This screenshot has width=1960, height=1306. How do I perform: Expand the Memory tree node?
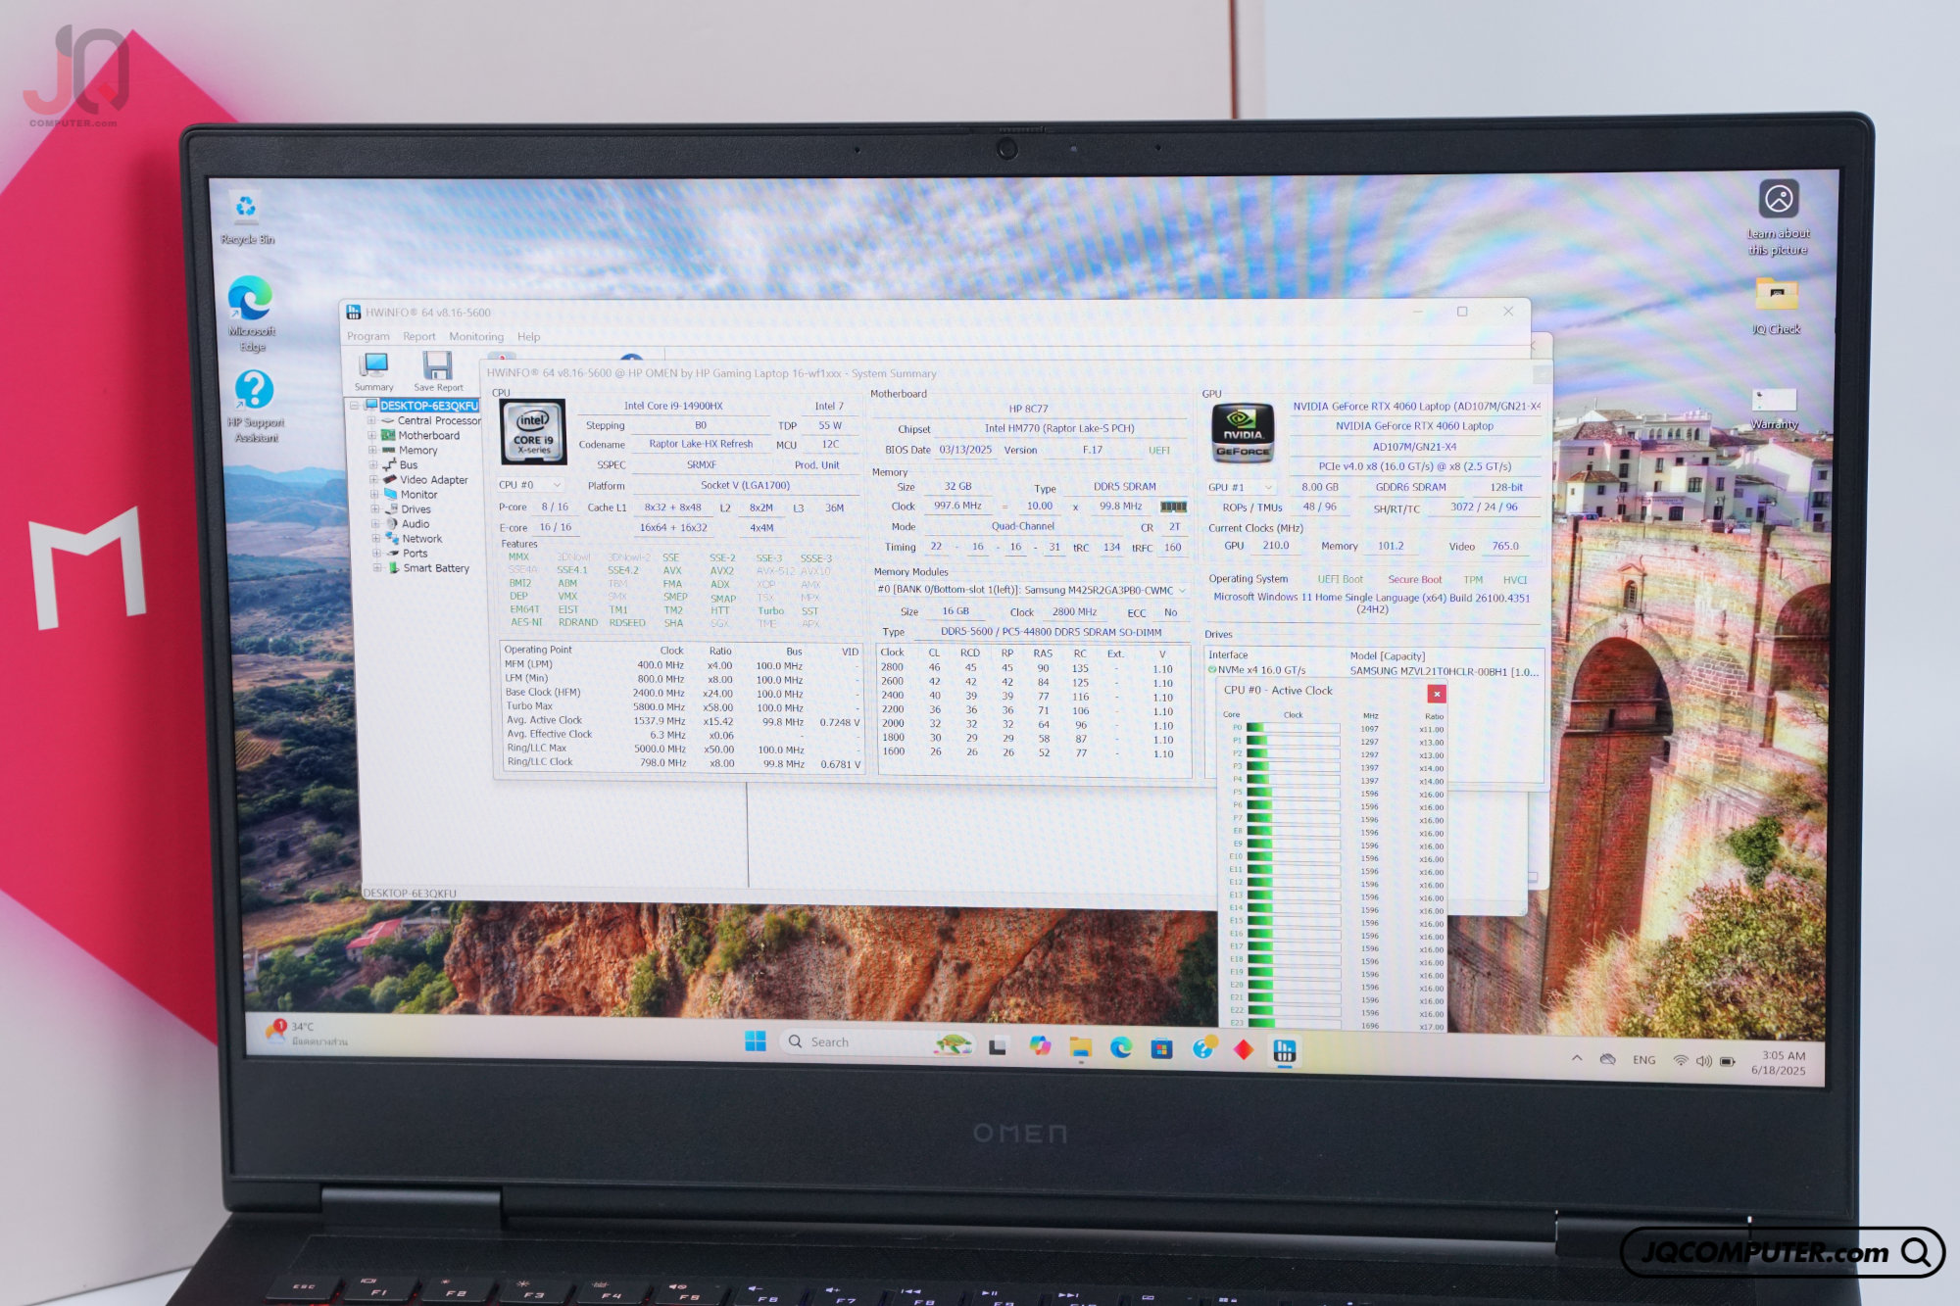(x=372, y=450)
